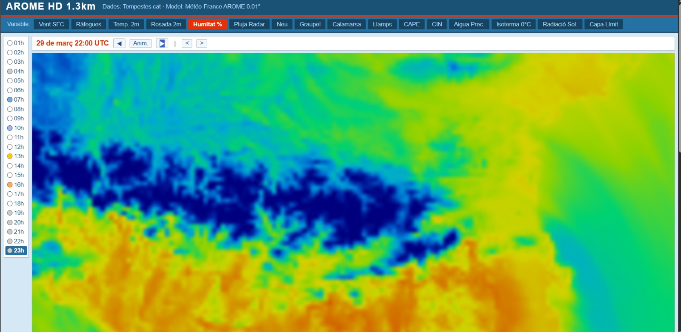681x332 pixels.
Task: Click the Anim. button
Action: coord(140,43)
